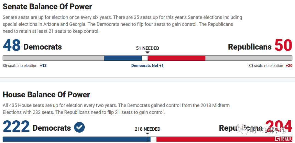The height and width of the screenshot is (143, 295).
Task: Click the left gray no-election Senate segment
Action: pos(54,58)
